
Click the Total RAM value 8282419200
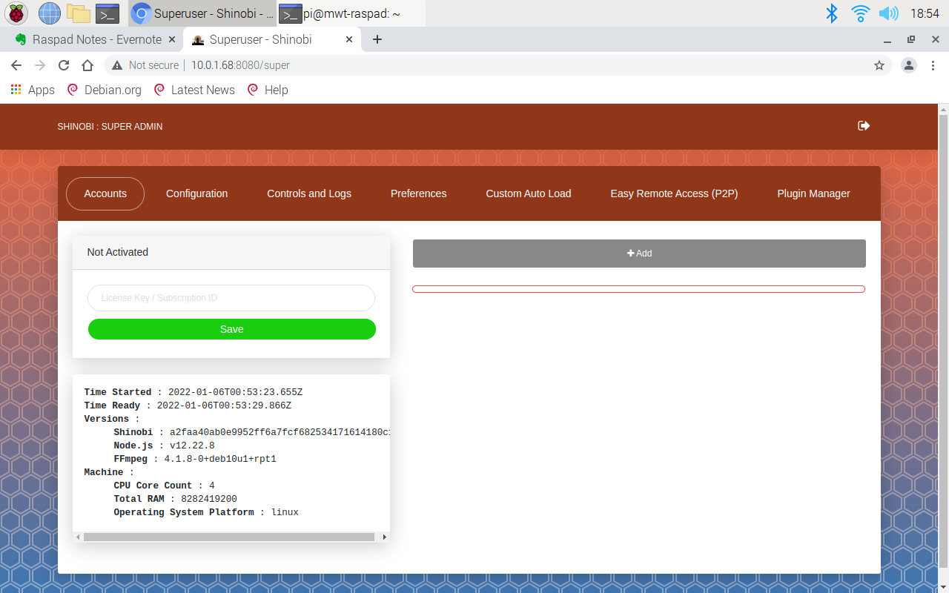click(209, 499)
